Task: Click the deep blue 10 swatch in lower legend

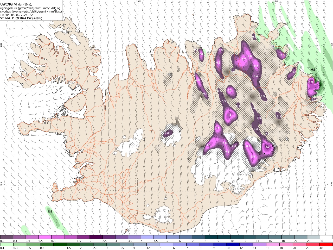Action: point(233,245)
